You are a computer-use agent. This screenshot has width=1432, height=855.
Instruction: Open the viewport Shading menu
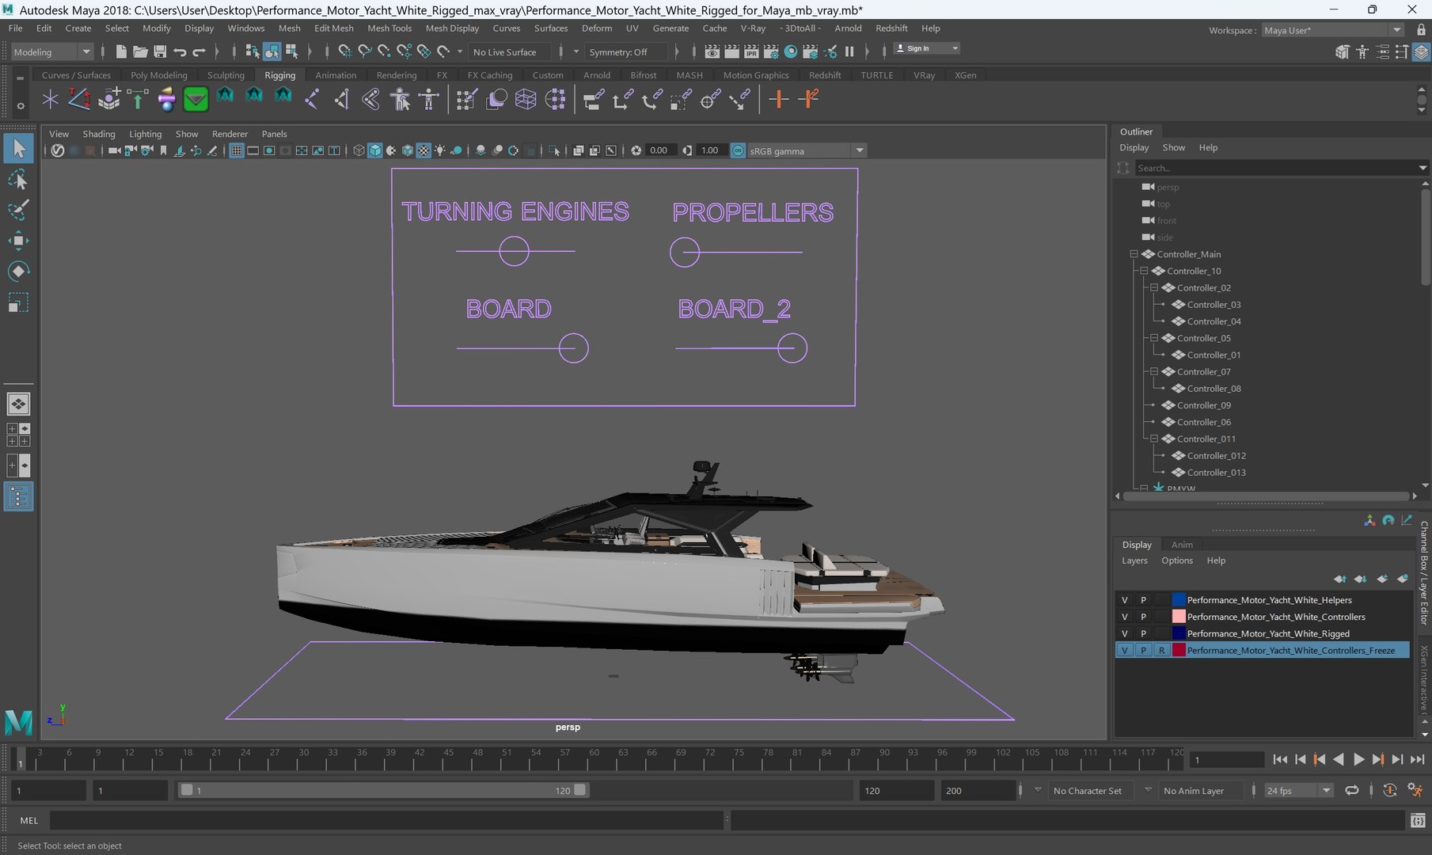(x=99, y=134)
